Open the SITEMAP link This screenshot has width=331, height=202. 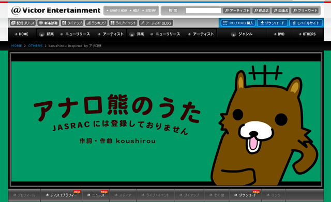pyautogui.click(x=149, y=10)
